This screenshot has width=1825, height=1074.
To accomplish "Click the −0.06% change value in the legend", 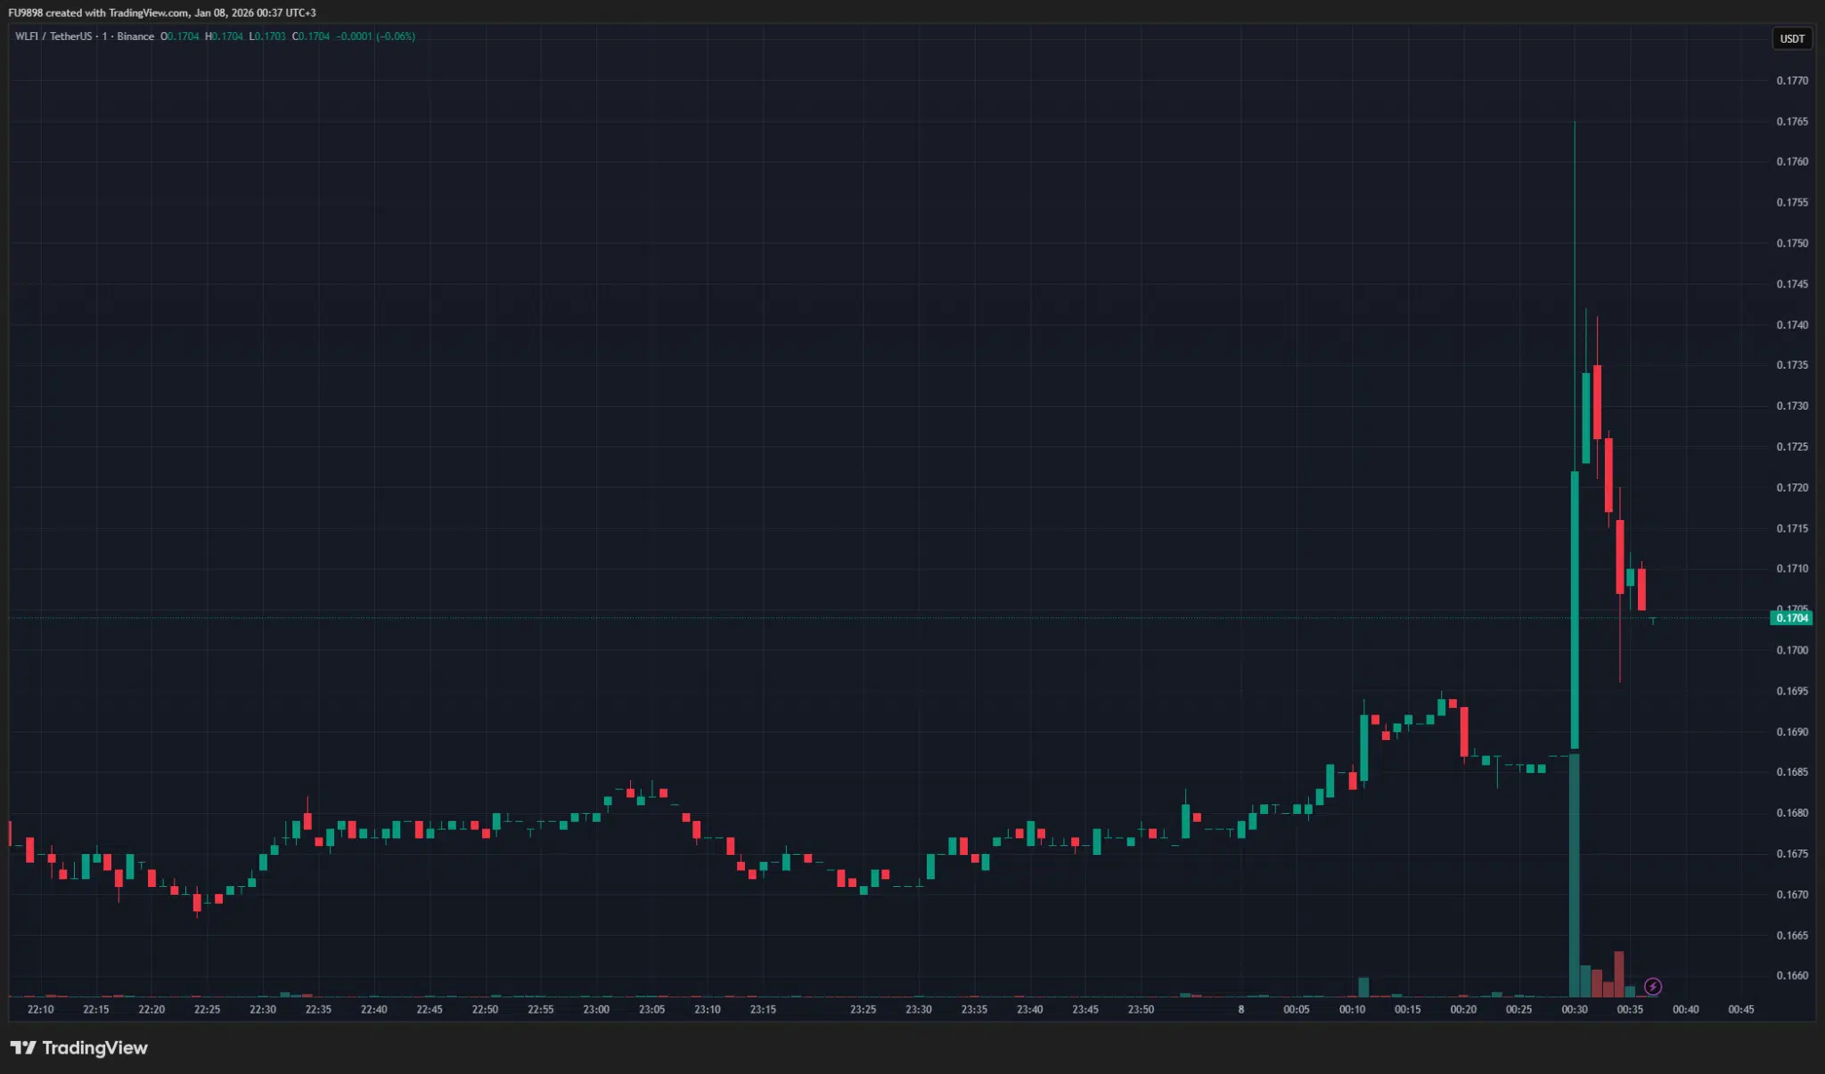I will (396, 37).
